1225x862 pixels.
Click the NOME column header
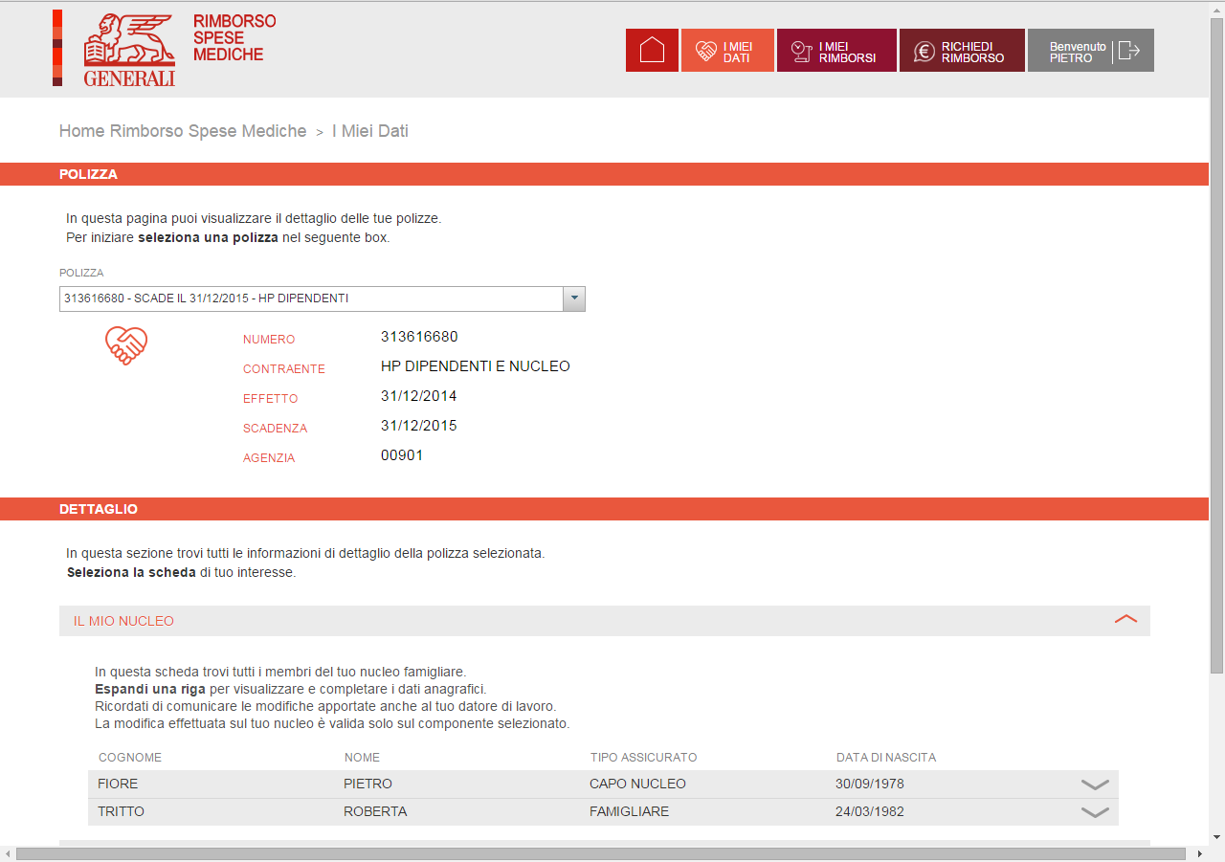pos(362,757)
